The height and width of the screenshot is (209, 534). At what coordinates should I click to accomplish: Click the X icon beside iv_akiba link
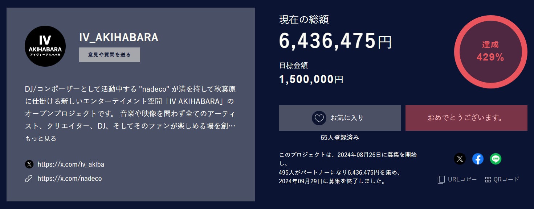point(29,164)
